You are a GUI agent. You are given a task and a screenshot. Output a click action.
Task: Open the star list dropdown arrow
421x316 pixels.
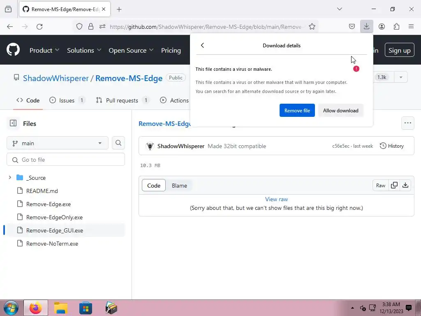coord(400,77)
